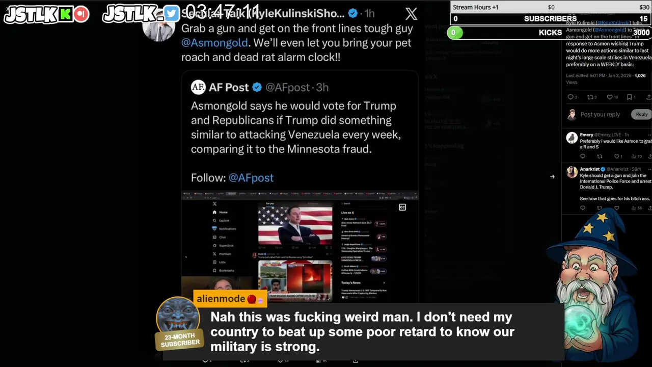This screenshot has width=652, height=367.
Task: Click the Post your reply field
Action: click(600, 115)
